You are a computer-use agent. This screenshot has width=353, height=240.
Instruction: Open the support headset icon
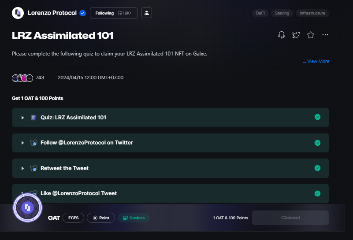click(x=282, y=35)
